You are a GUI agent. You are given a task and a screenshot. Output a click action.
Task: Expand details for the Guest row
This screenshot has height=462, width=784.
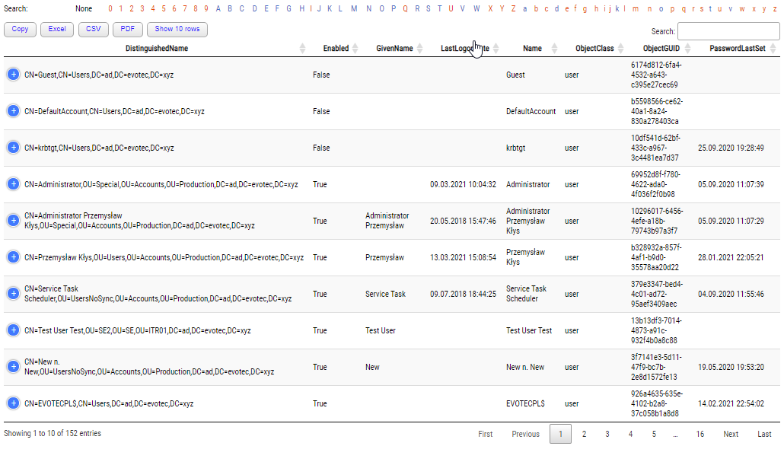pos(13,74)
